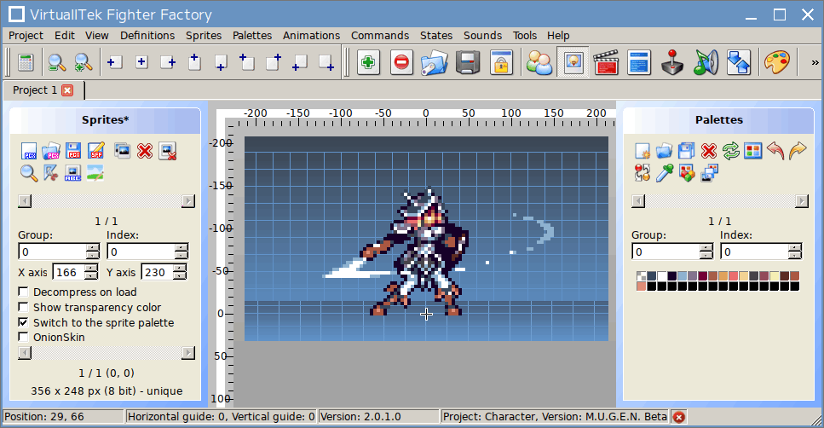Viewport: 824px width, 428px height.
Task: Toggle Show transparency color checkbox
Action: pyautogui.click(x=23, y=307)
